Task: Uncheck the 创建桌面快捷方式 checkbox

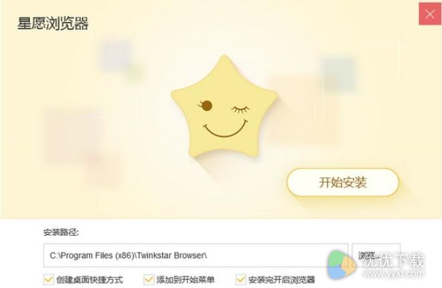Action: [48, 279]
